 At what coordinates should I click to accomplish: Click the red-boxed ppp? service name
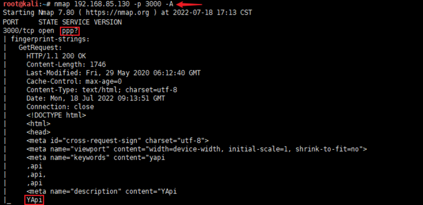[70, 31]
